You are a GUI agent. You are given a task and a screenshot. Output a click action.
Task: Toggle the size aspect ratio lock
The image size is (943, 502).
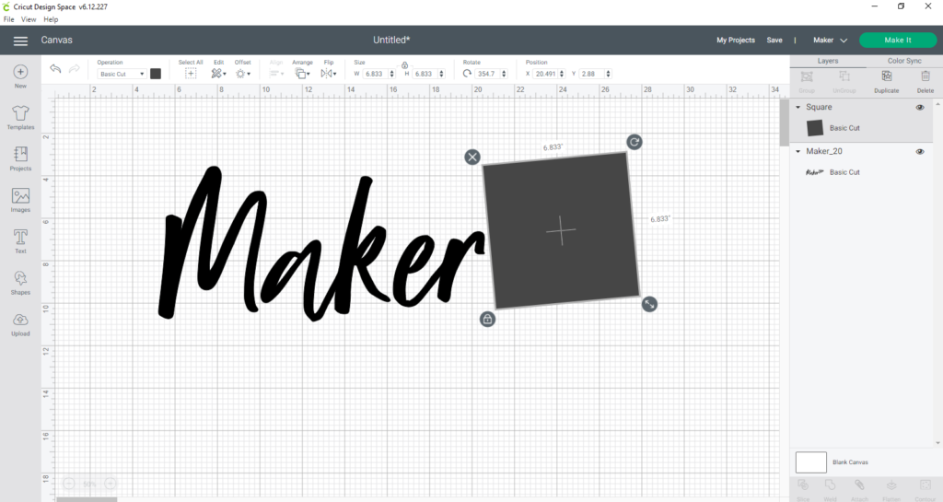tap(405, 64)
